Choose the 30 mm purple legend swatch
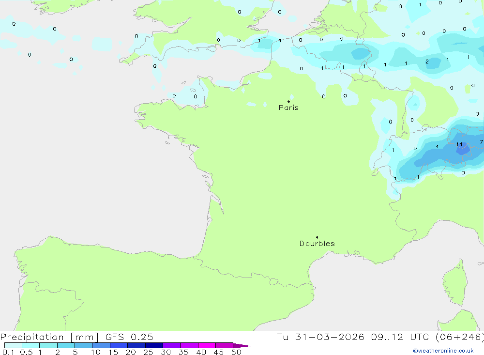 tap(172, 345)
